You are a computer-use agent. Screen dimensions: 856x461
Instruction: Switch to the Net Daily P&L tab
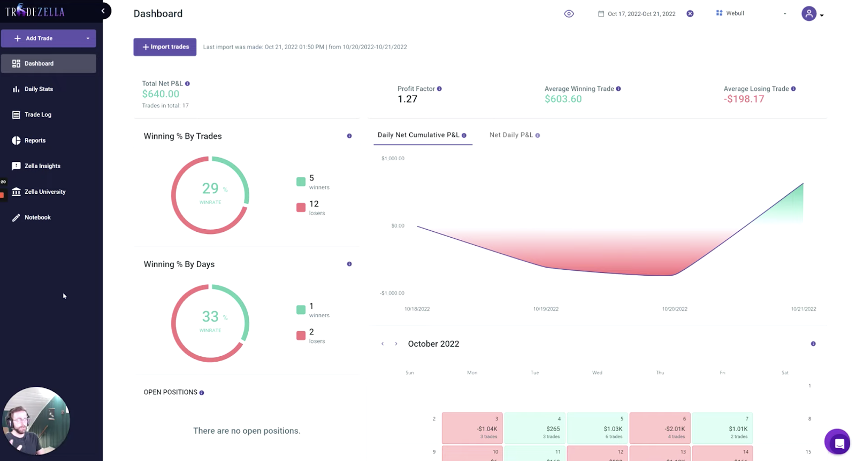[x=510, y=135]
